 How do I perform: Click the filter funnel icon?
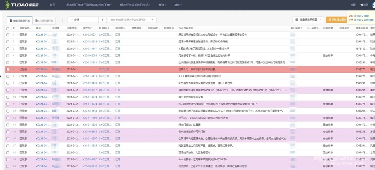[x=102, y=20]
